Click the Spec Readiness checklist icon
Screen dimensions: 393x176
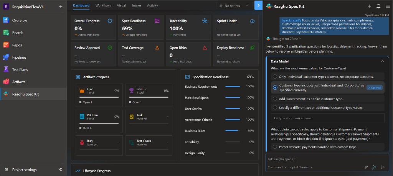coord(157,21)
